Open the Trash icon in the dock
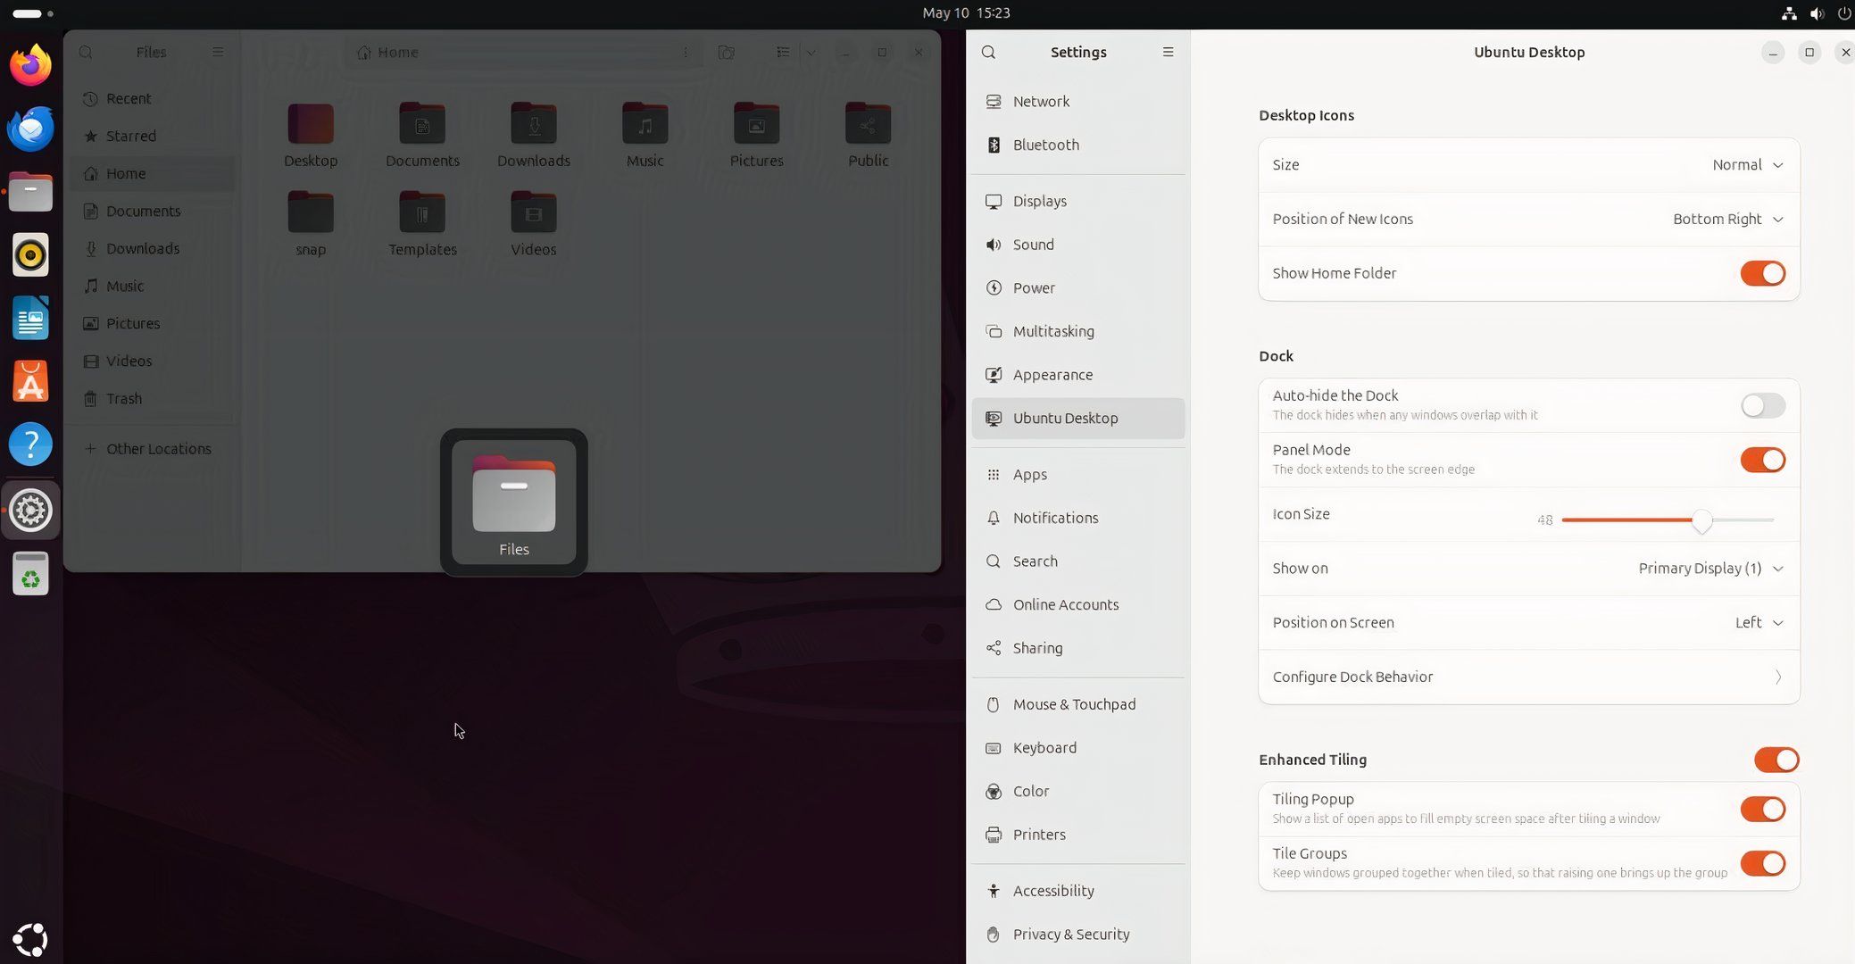This screenshot has height=964, width=1855. click(x=30, y=573)
